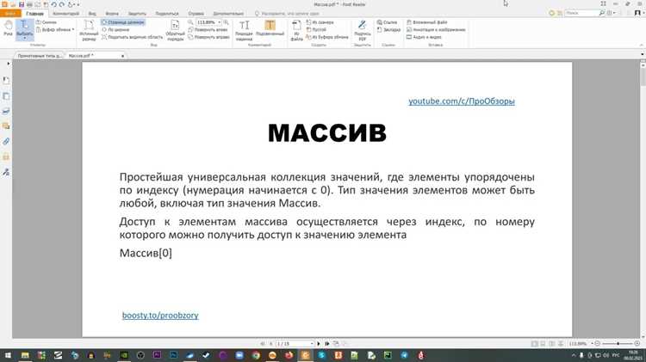The width and height of the screenshot is (646, 362).
Task: Create a blank (Пустой) PDF
Action: pyautogui.click(x=316, y=29)
